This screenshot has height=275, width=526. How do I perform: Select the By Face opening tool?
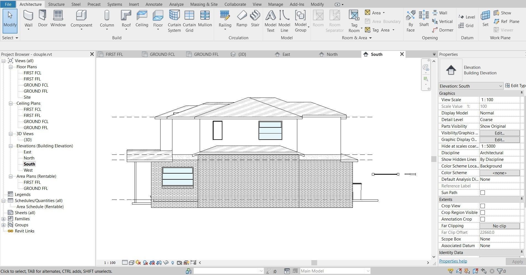(x=411, y=21)
